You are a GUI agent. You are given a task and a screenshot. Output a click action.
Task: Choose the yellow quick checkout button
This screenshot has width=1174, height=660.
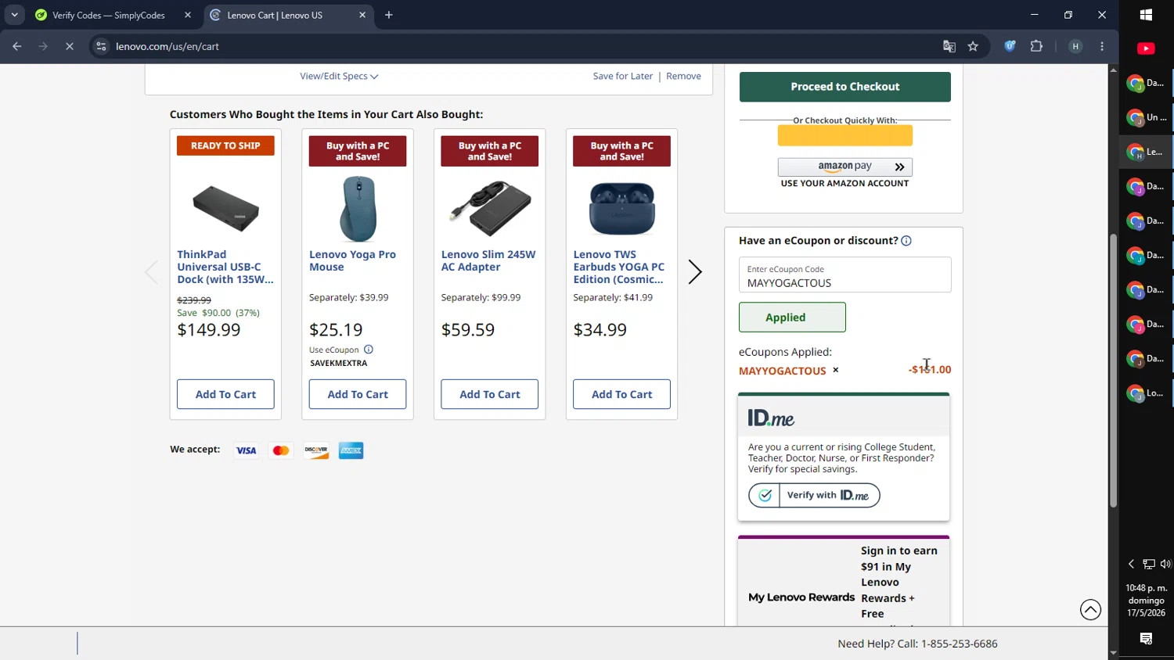pos(845,135)
